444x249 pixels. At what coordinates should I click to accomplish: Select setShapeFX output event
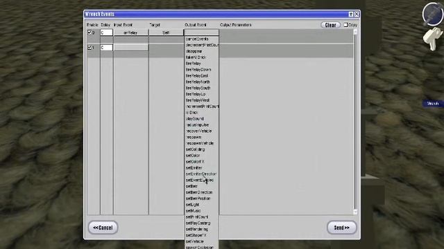click(196, 235)
